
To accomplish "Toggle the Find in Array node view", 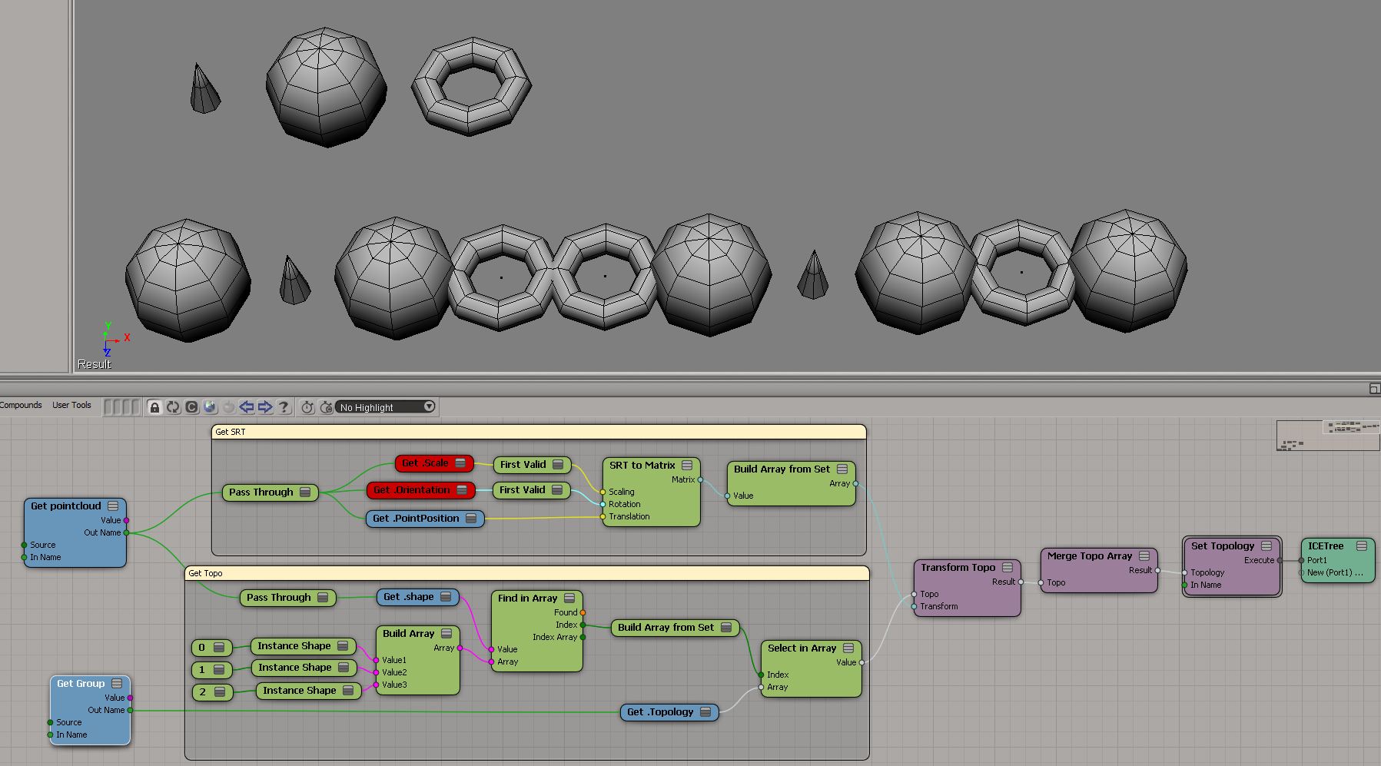I will (569, 599).
